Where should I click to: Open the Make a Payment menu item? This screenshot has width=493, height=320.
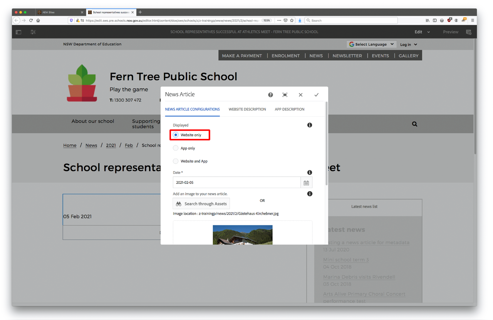242,56
